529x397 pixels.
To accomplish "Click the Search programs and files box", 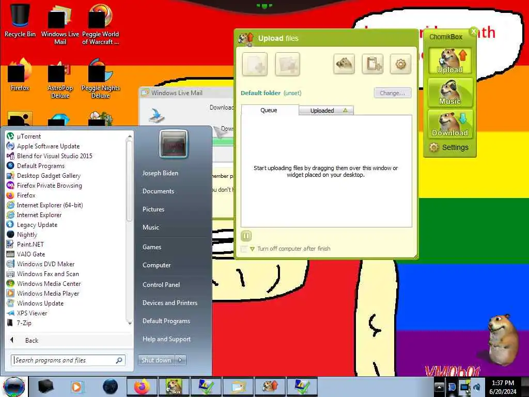I will click(x=68, y=360).
